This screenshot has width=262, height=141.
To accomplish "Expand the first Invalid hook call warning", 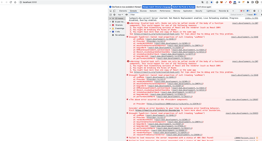I will (130, 23).
